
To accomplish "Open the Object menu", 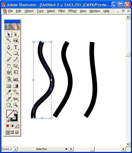I will pyautogui.click(x=29, y=11).
